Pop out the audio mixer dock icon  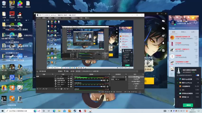tap(109, 74)
